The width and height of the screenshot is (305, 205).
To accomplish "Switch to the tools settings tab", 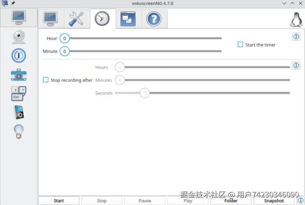I will (77, 19).
